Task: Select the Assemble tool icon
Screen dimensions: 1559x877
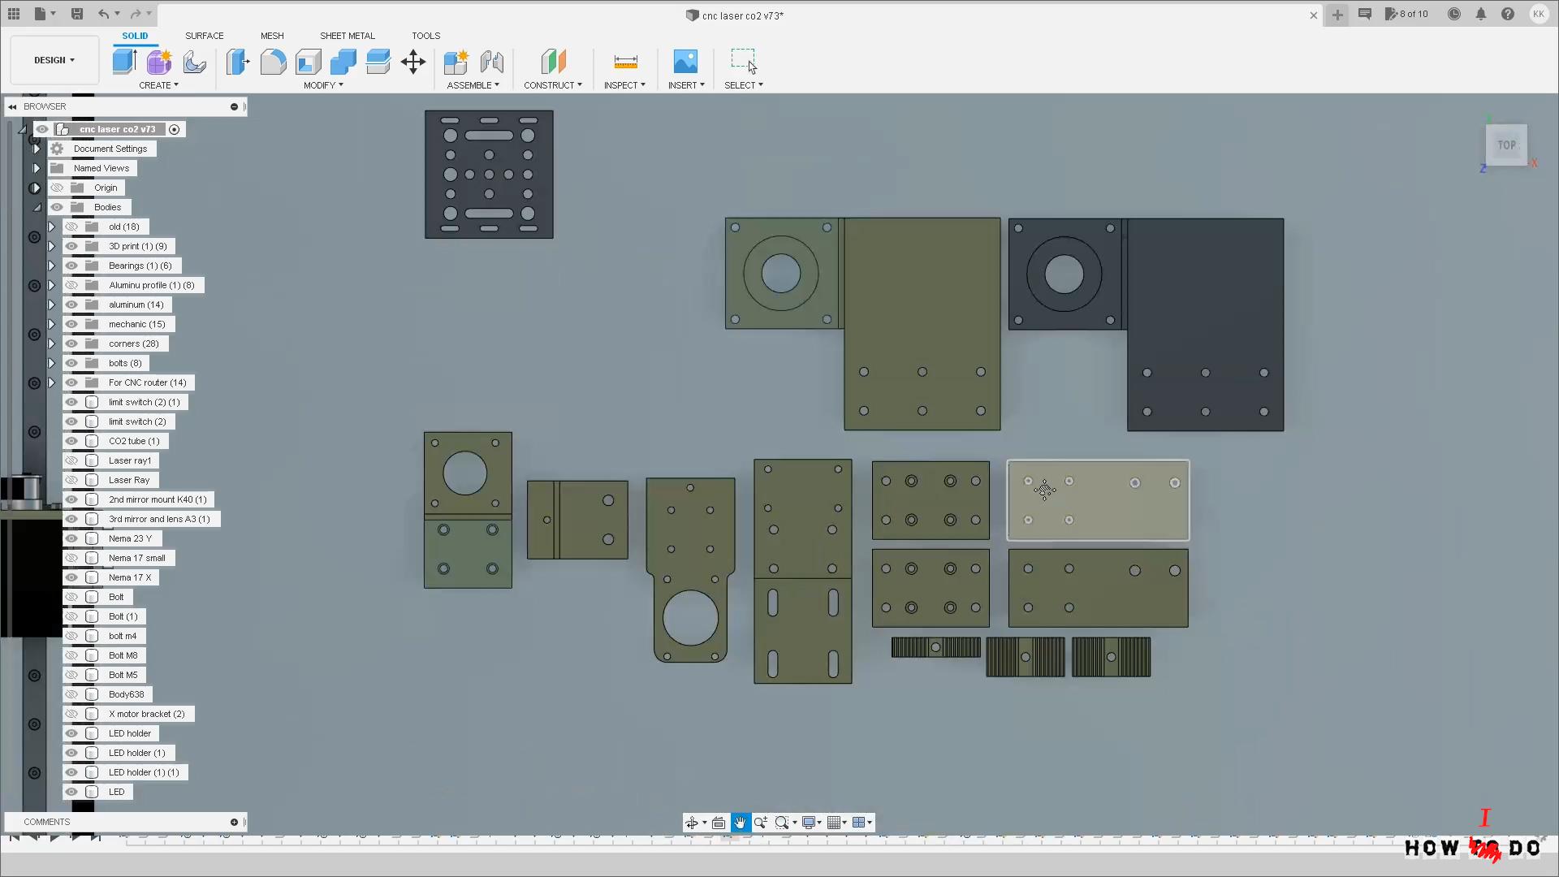Action: click(455, 61)
